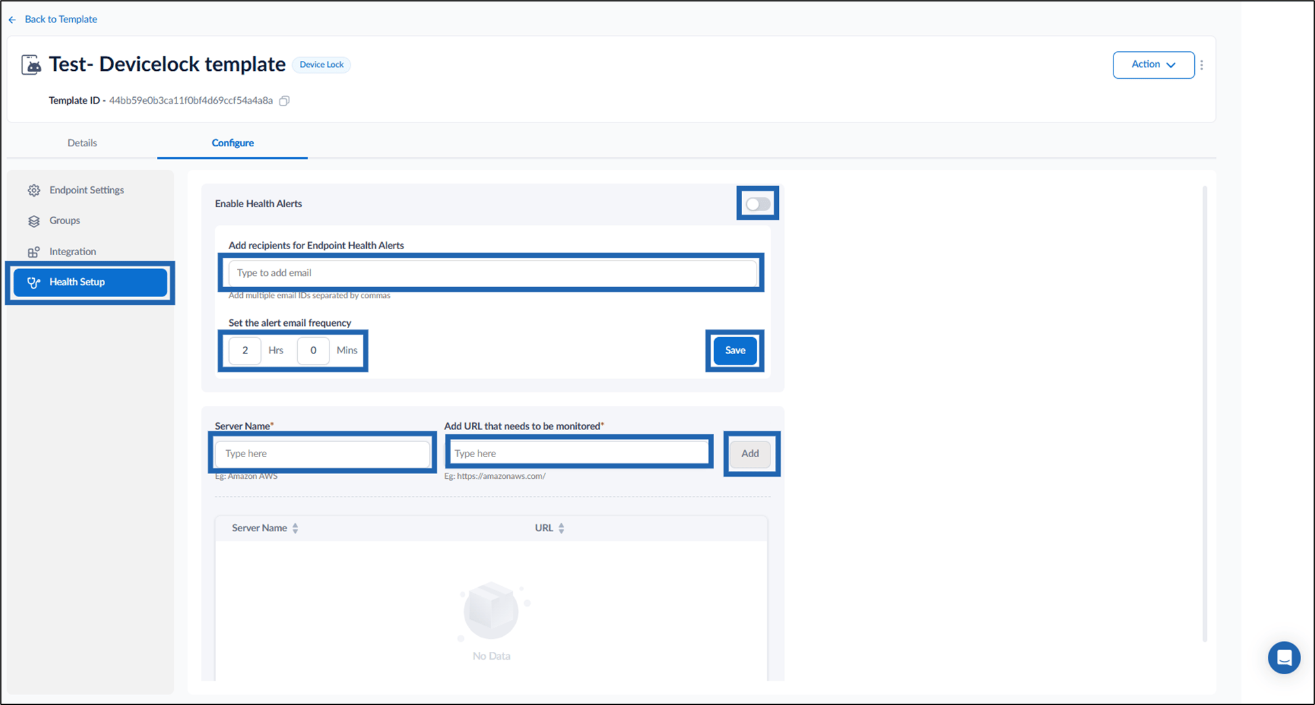Click the Test- Devicelock template title
Image resolution: width=1315 pixels, height=705 pixels.
[x=167, y=64]
